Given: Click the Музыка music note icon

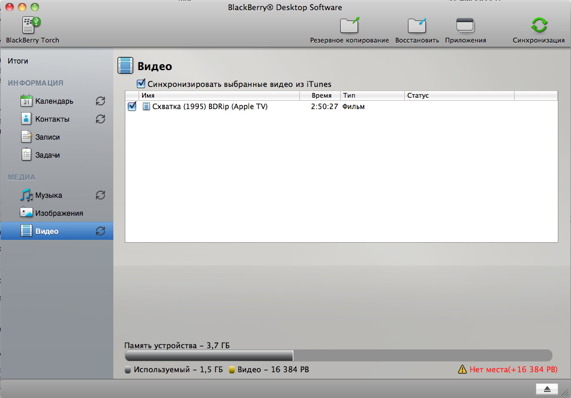Looking at the screenshot, I should tap(26, 195).
